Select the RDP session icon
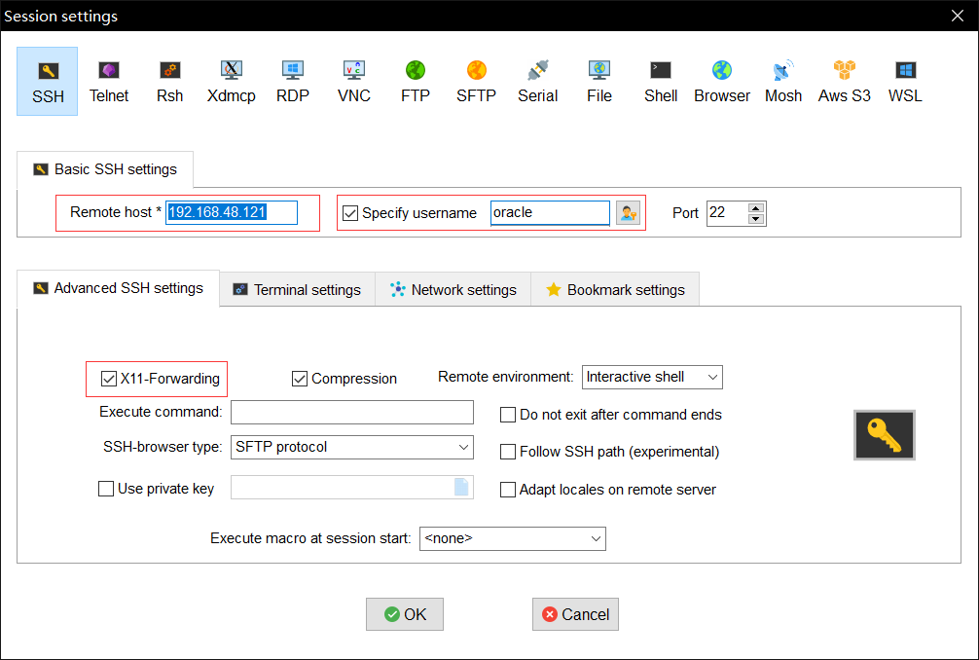This screenshot has width=979, height=660. tap(293, 81)
